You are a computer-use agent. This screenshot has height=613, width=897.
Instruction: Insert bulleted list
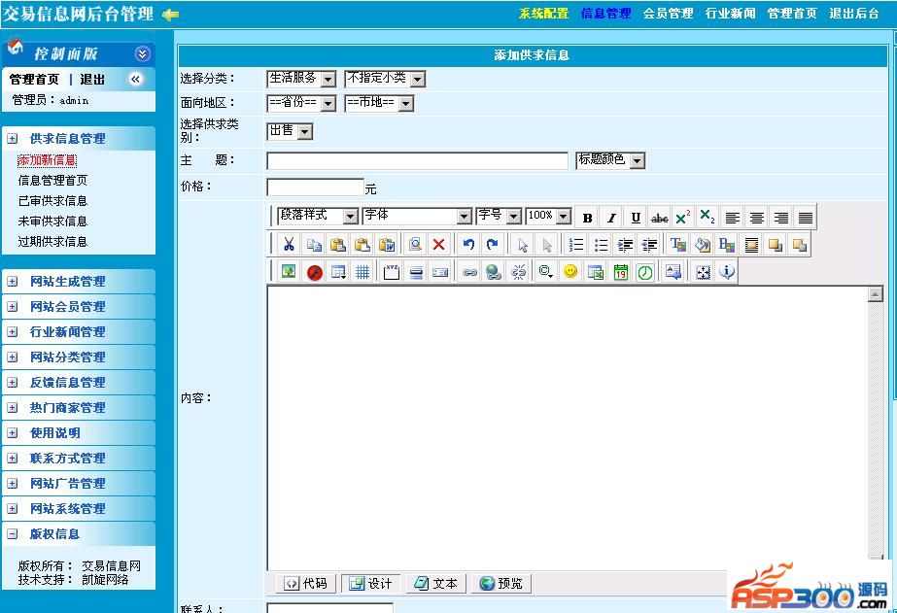(x=601, y=245)
